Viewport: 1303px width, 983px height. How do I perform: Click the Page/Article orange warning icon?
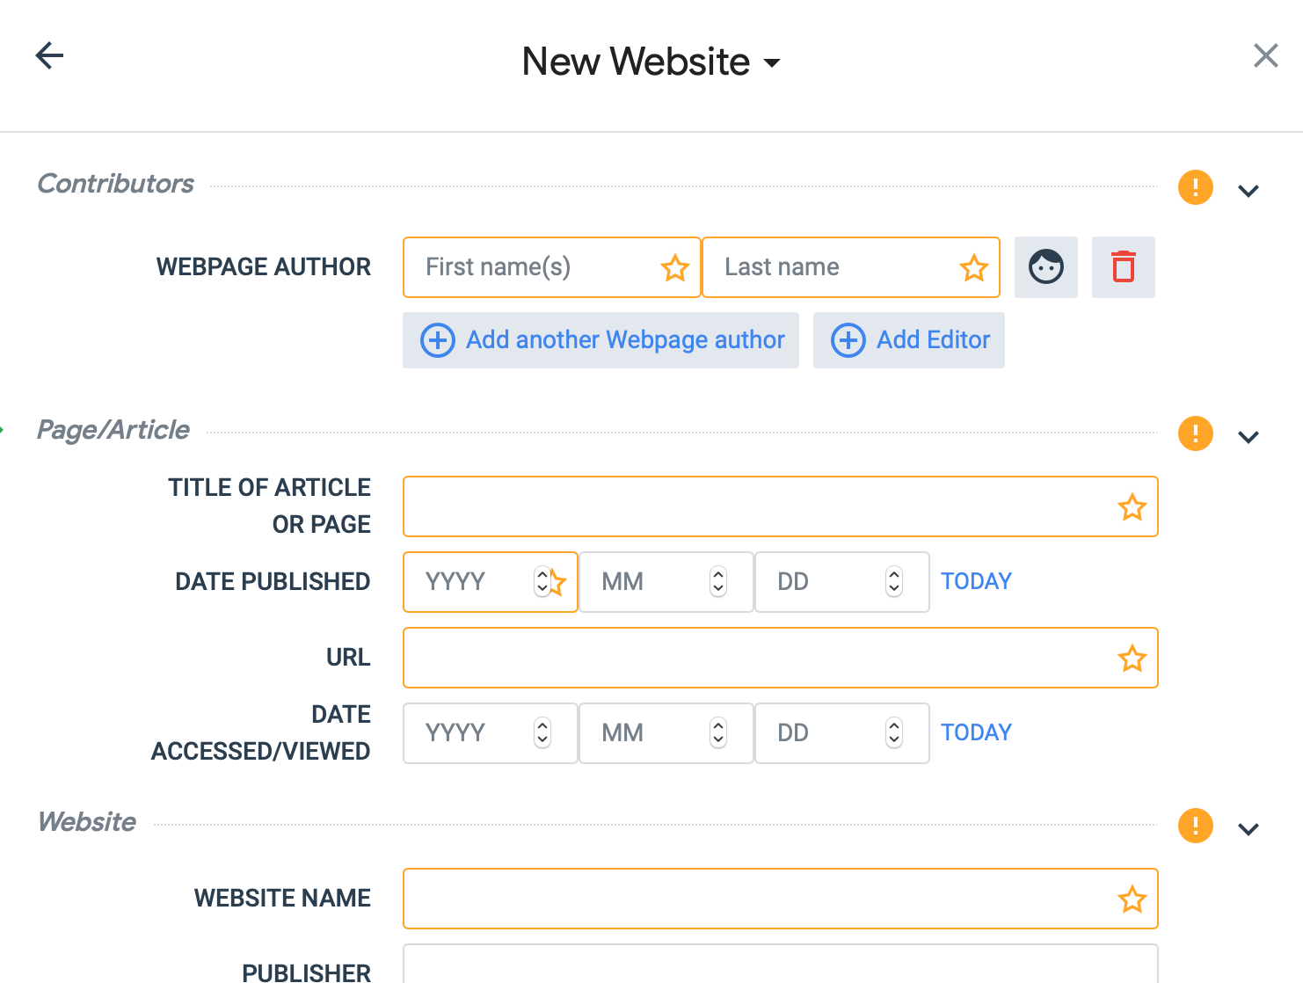(x=1195, y=433)
